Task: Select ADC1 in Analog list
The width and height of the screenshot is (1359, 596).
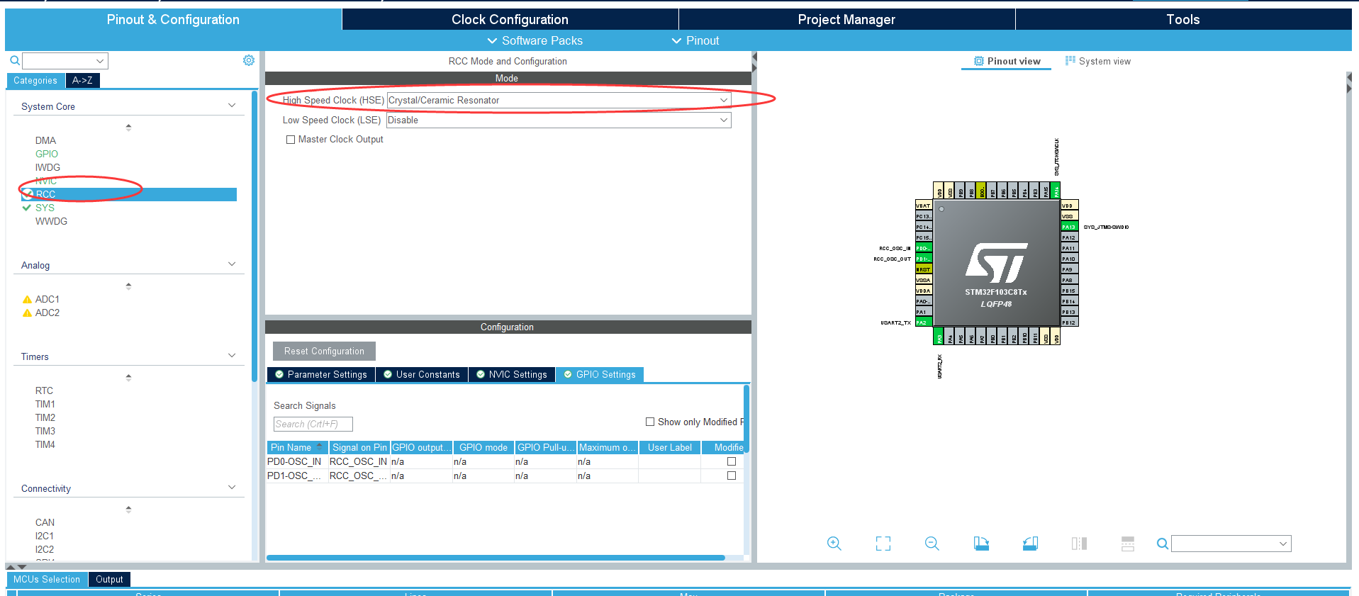Action: point(47,299)
